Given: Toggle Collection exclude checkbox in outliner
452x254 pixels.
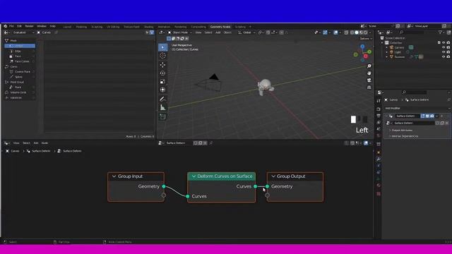Looking at the screenshot, I should (439, 42).
